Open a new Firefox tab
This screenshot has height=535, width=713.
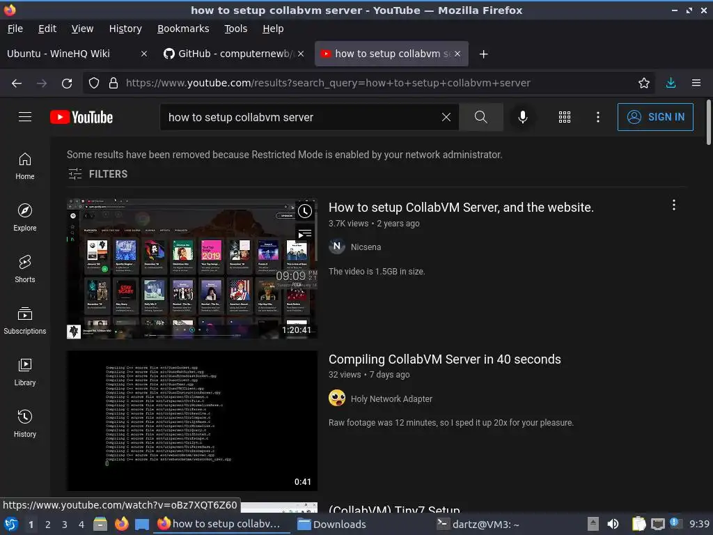484,54
